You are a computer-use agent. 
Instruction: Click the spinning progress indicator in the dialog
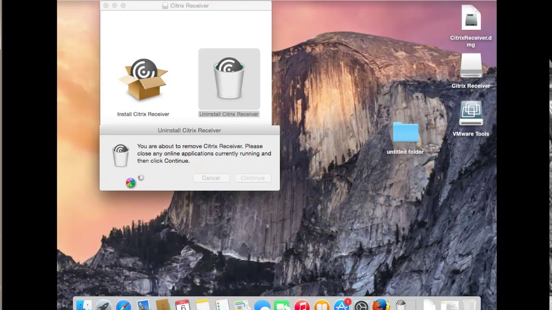[x=141, y=178]
